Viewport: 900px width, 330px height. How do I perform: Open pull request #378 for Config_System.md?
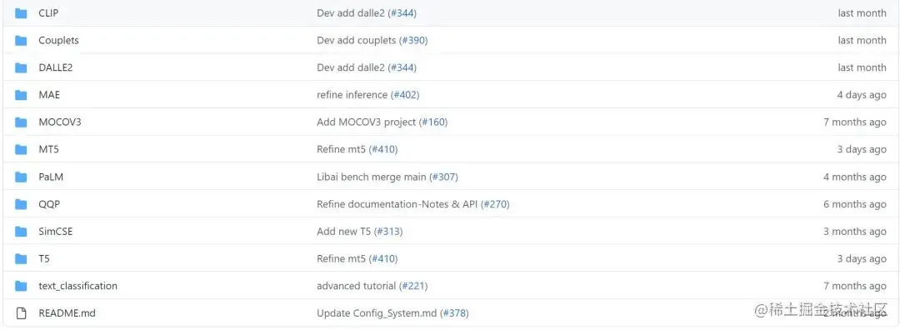point(454,313)
